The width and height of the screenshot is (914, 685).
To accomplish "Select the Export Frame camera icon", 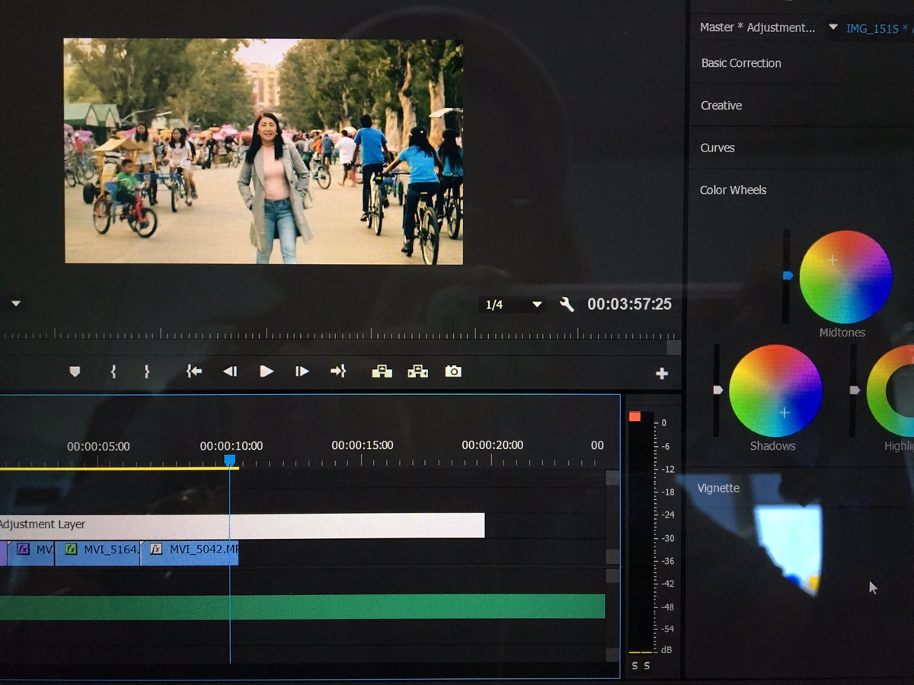I will click(x=452, y=371).
